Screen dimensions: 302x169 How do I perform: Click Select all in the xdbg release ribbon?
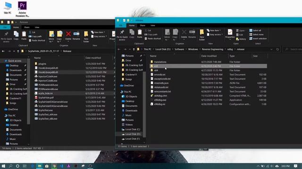point(255,30)
